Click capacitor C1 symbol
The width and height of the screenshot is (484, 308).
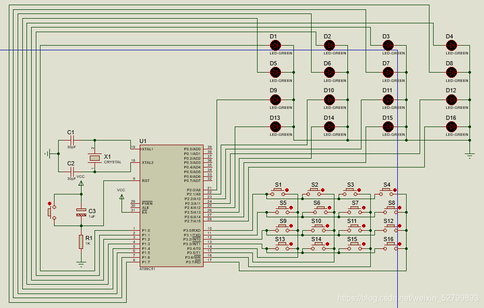72,141
